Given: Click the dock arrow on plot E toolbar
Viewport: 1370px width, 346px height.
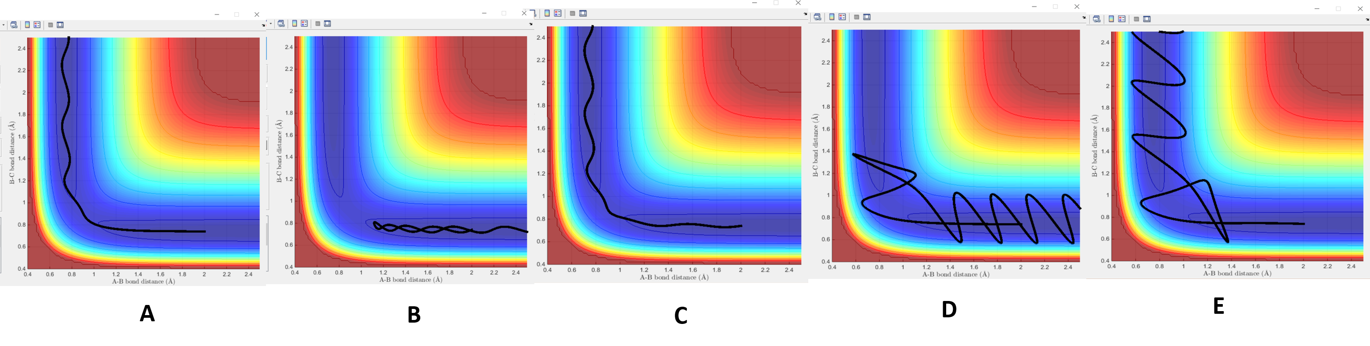Looking at the screenshot, I should click(1367, 20).
